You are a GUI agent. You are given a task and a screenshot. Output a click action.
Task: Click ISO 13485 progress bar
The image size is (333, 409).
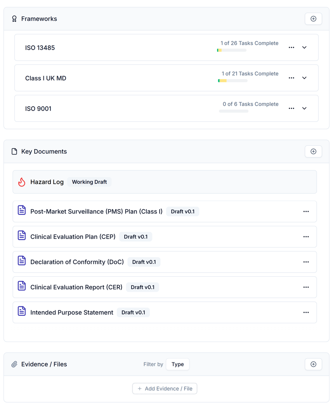[232, 50]
